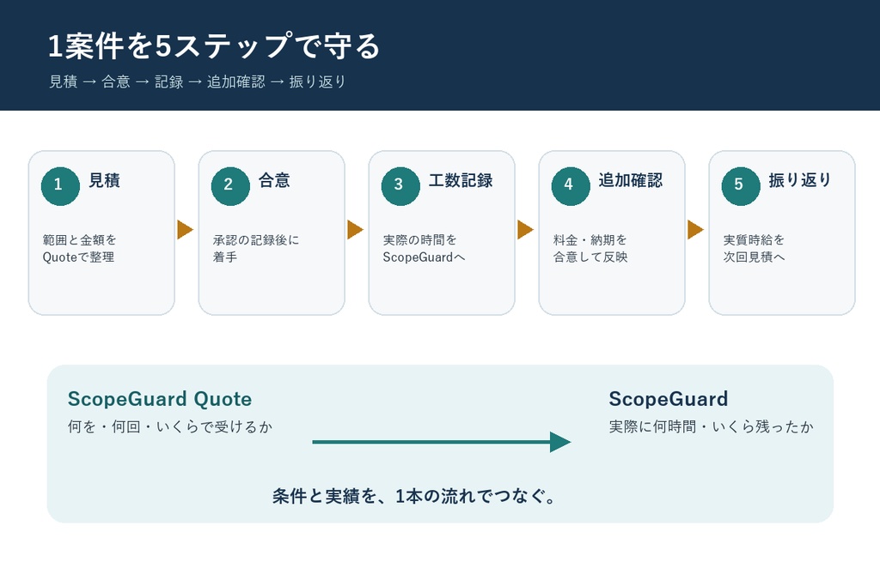Click the text 料金・納期を 合意して反映

coord(590,248)
